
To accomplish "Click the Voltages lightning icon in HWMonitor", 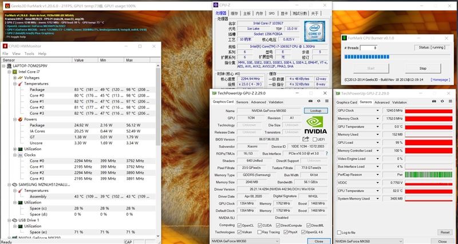I will [21, 78].
